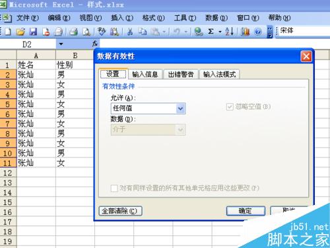This screenshot has height=248, width=330.
Task: Switch to the 出错警告 tab
Action: [181, 75]
